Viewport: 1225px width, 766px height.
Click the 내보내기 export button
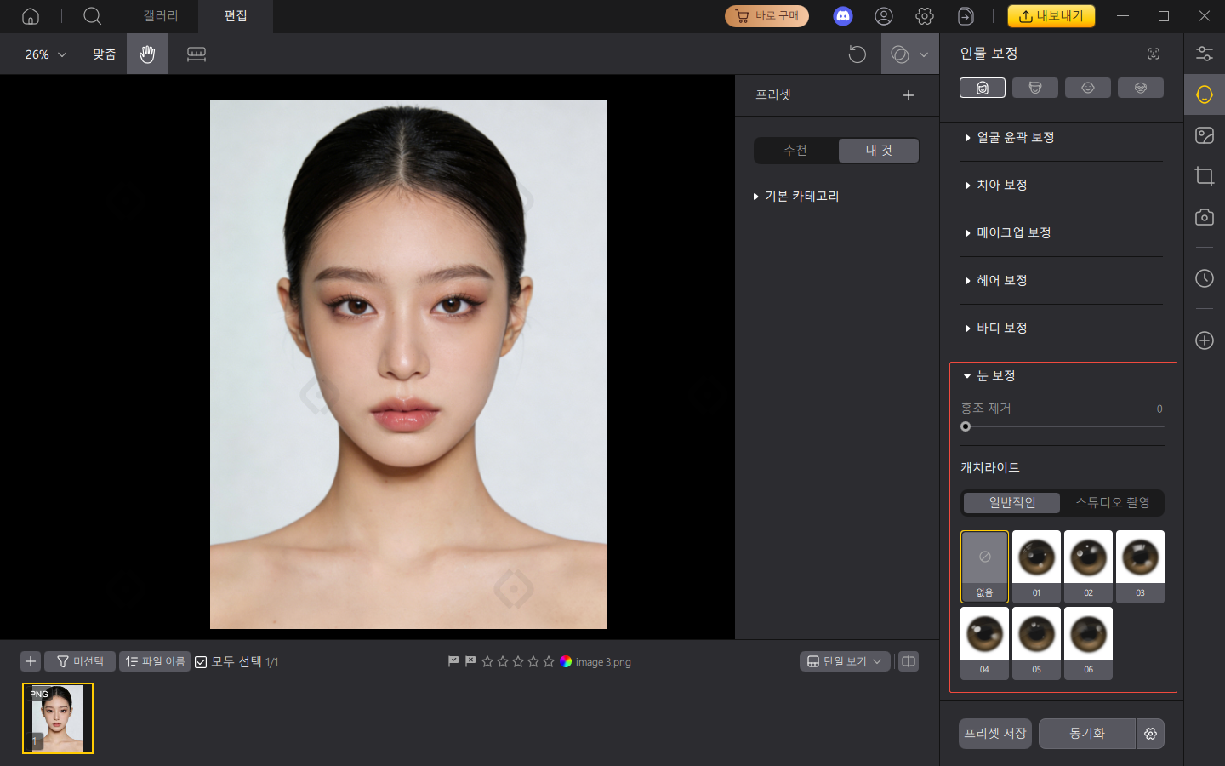1051,16
